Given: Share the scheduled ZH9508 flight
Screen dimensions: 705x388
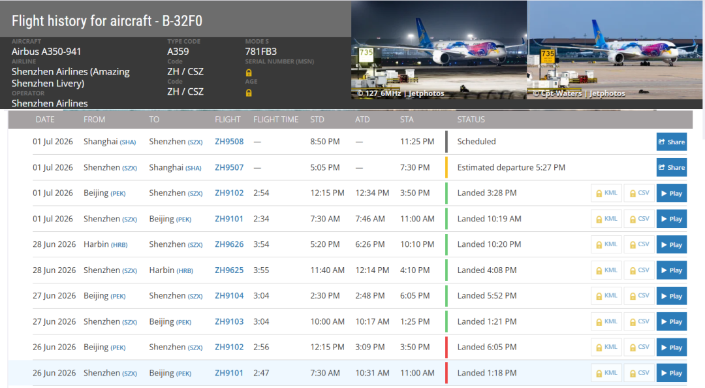Looking at the screenshot, I should click(671, 142).
